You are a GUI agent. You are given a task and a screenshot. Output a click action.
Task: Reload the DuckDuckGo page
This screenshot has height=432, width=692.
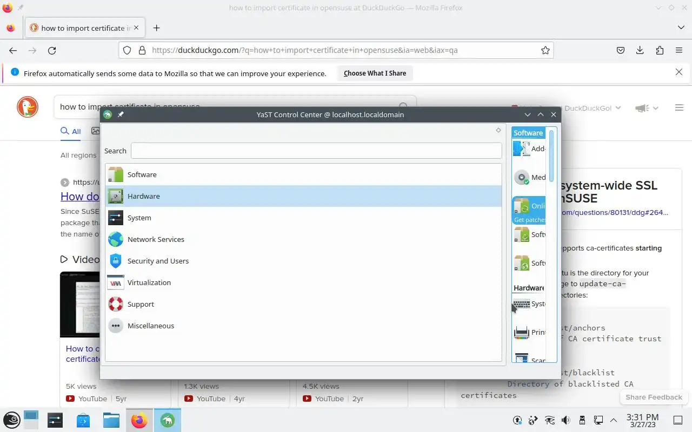click(x=52, y=50)
